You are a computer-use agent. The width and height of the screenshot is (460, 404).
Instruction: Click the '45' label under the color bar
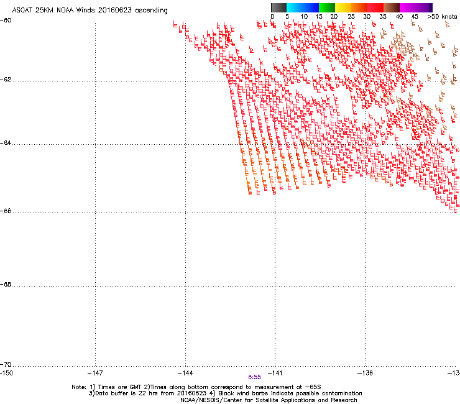click(x=415, y=17)
